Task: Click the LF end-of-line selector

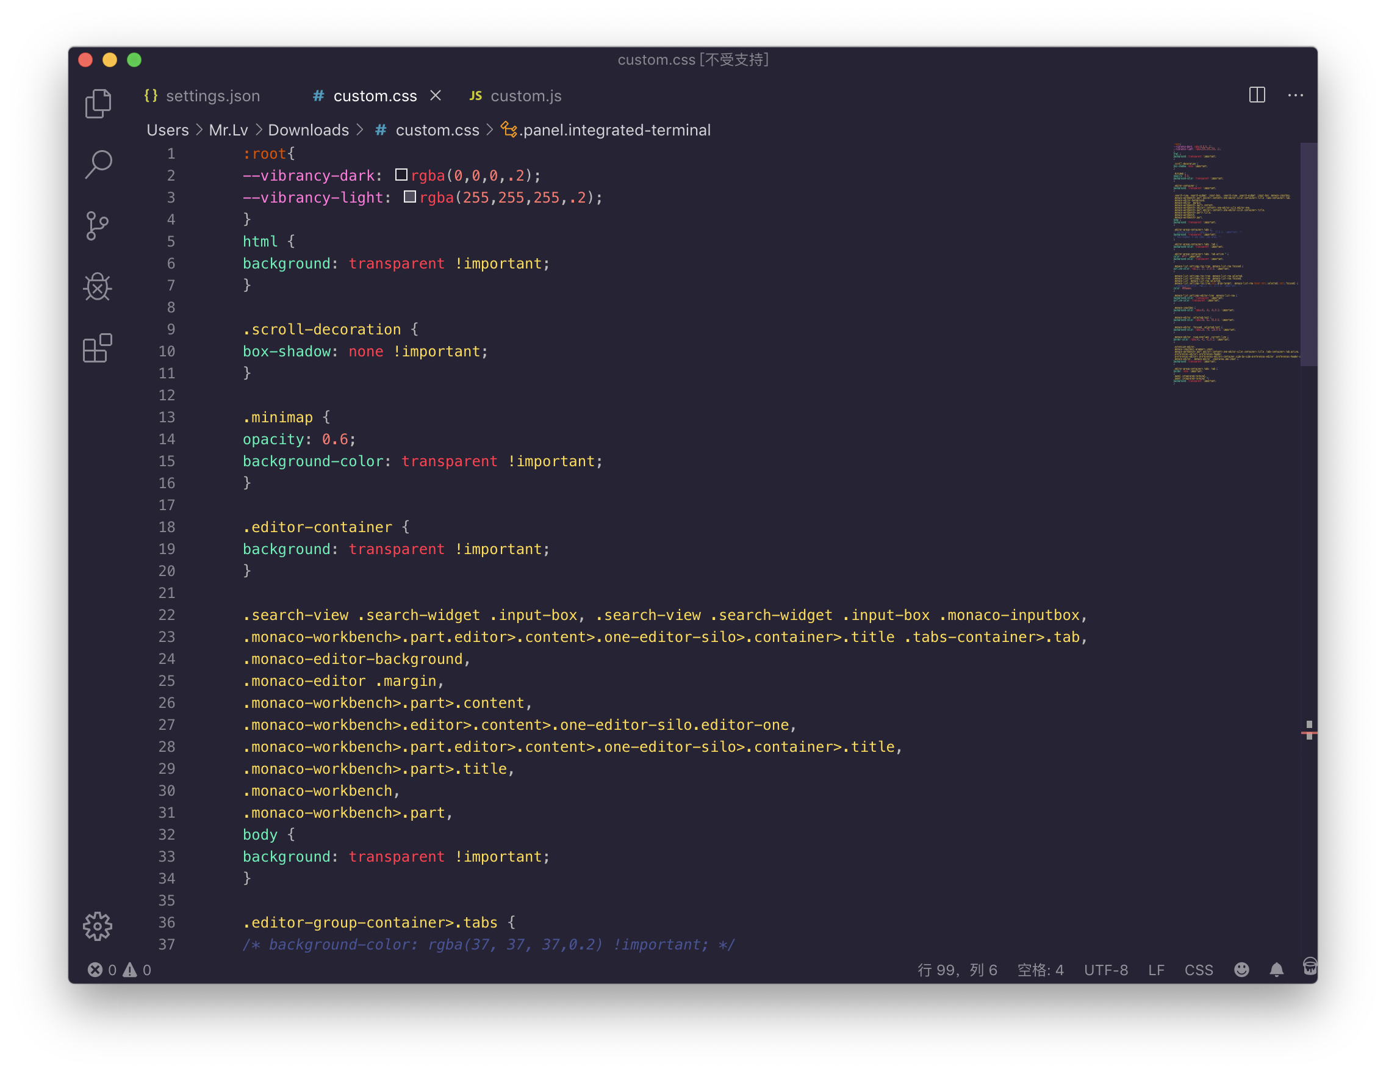Action: pyautogui.click(x=1155, y=970)
